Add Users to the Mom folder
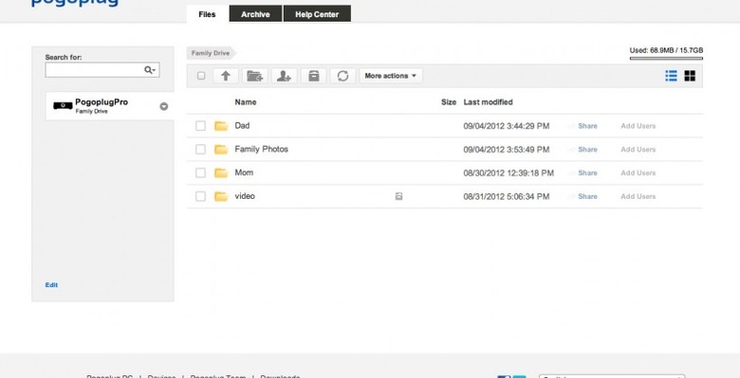The image size is (740, 378). tap(638, 173)
